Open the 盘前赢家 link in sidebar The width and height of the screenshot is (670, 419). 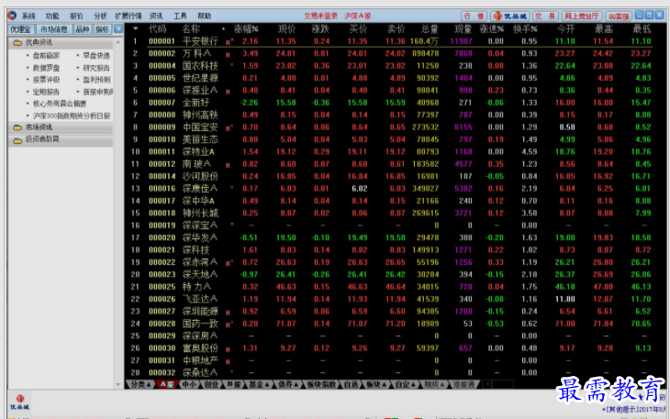47,56
